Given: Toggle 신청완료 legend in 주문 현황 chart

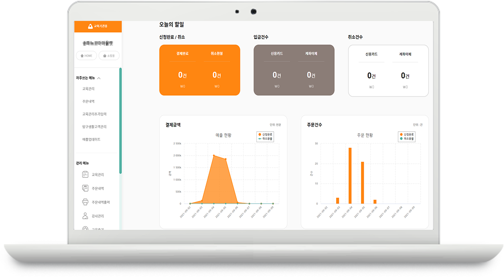Looking at the screenshot, I should click(406, 134).
